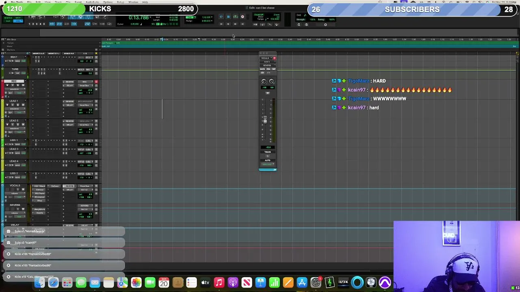Click the Play button in the transport
This screenshot has width=520, height=292.
(x=236, y=17)
